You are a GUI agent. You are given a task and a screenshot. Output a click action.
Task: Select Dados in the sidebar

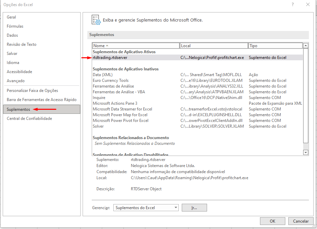(41, 35)
